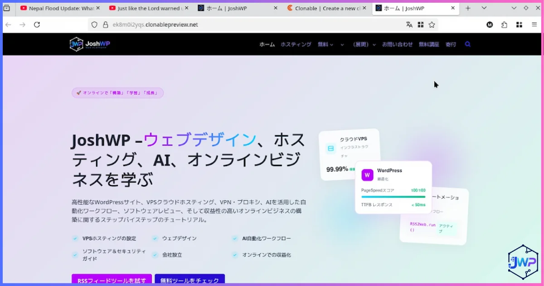
Task: Open the 寄付 nav link
Action: (x=451, y=44)
